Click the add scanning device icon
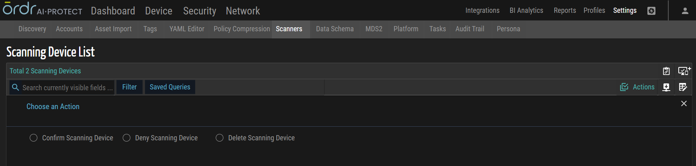The height and width of the screenshot is (166, 696). point(684,71)
